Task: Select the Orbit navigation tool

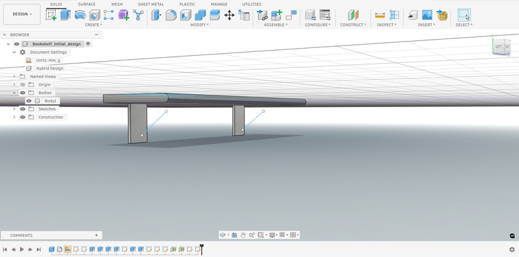Action: click(x=223, y=235)
